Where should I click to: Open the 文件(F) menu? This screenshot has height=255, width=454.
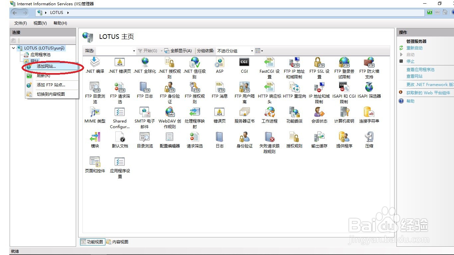pyautogui.click(x=21, y=23)
